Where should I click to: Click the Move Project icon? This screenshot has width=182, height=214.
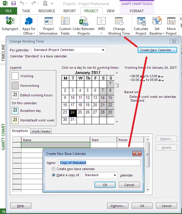pos(171,21)
